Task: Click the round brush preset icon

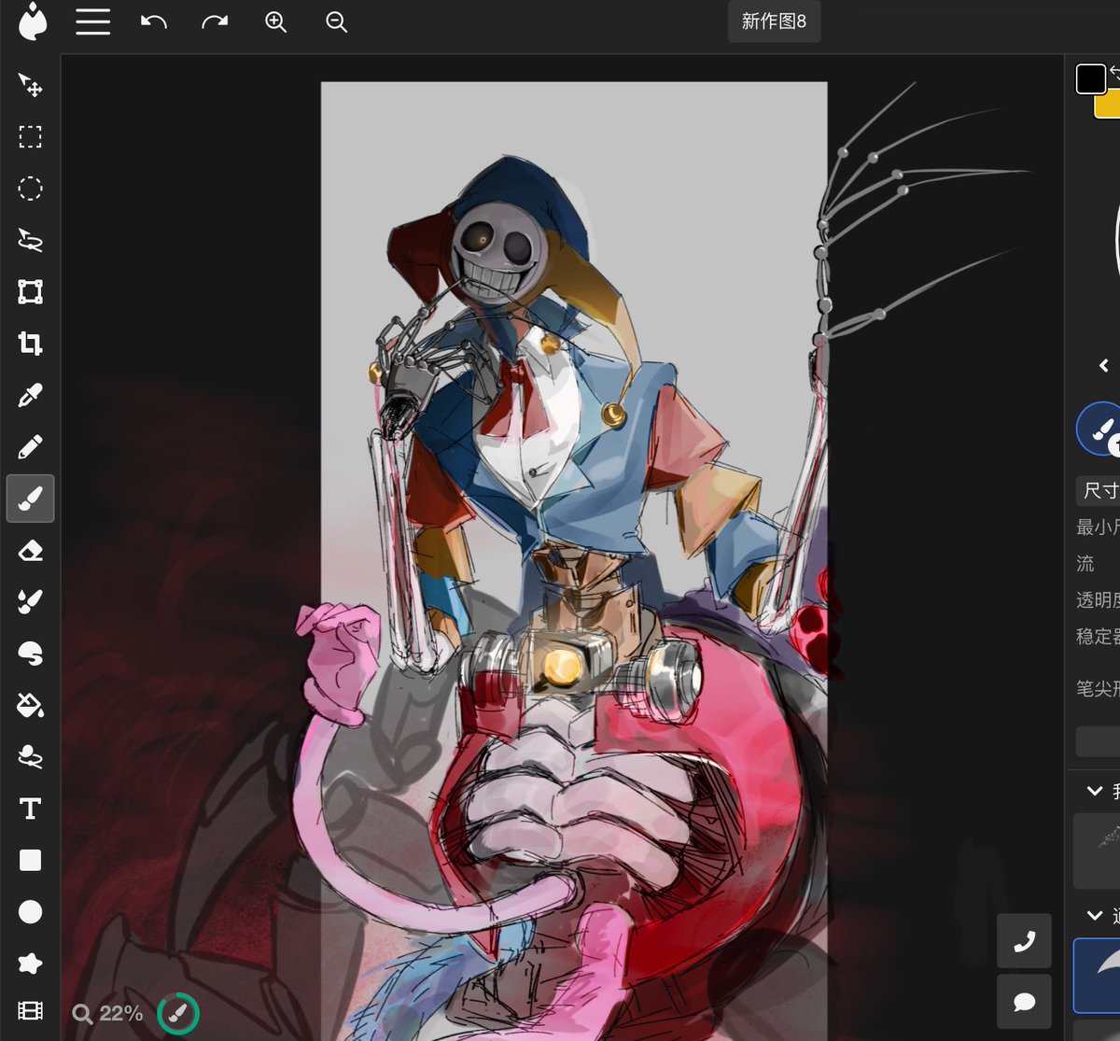Action: [x=1099, y=429]
